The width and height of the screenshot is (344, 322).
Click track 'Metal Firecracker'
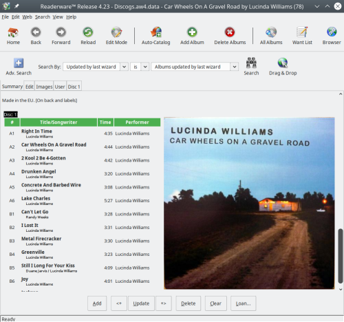41,239
